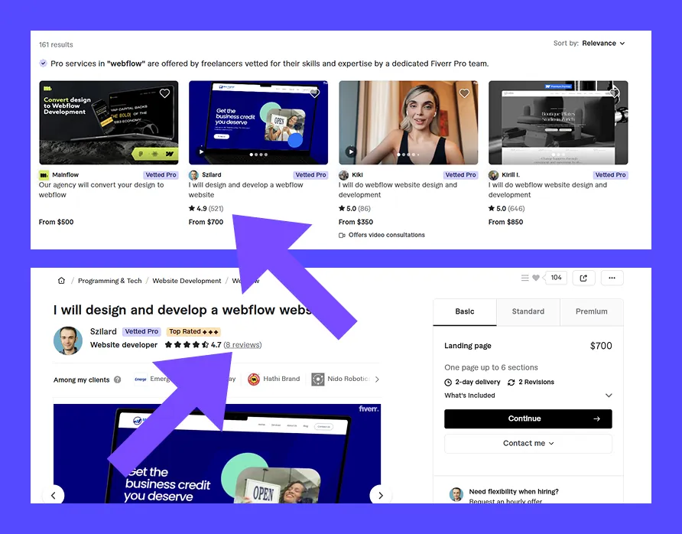The height and width of the screenshot is (534, 682).
Task: Go to previous gig gallery image
Action: coord(54,495)
